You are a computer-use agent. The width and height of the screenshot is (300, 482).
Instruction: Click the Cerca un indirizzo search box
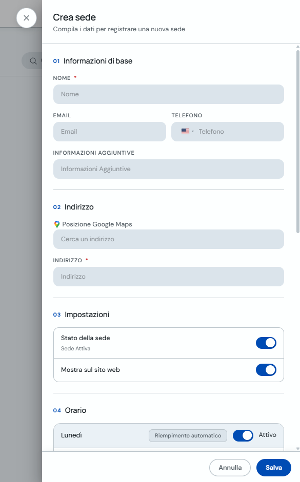point(169,239)
